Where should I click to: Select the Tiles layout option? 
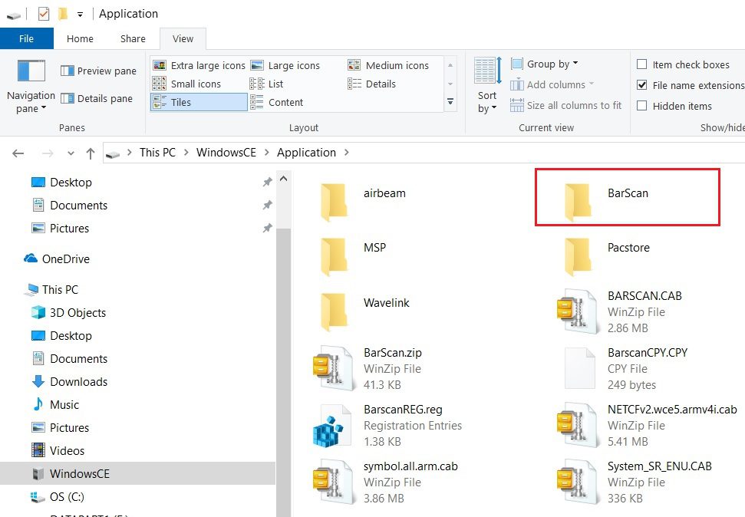pos(199,102)
